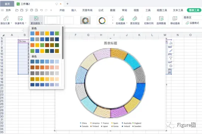
Task: Expand the Online Chart (在线图表) dropdown
Action: point(121,20)
